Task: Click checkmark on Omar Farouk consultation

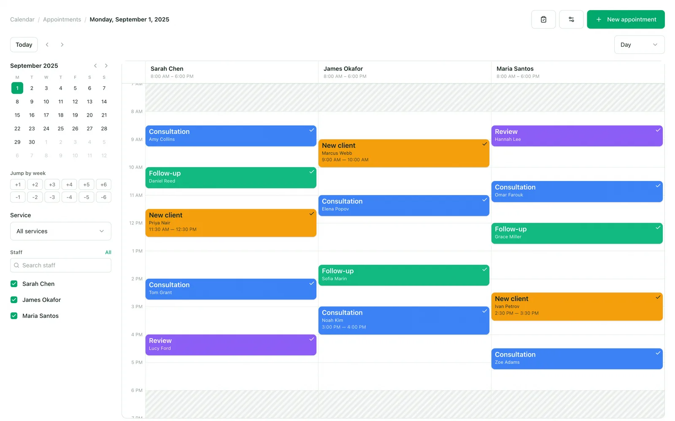Action: tap(658, 186)
